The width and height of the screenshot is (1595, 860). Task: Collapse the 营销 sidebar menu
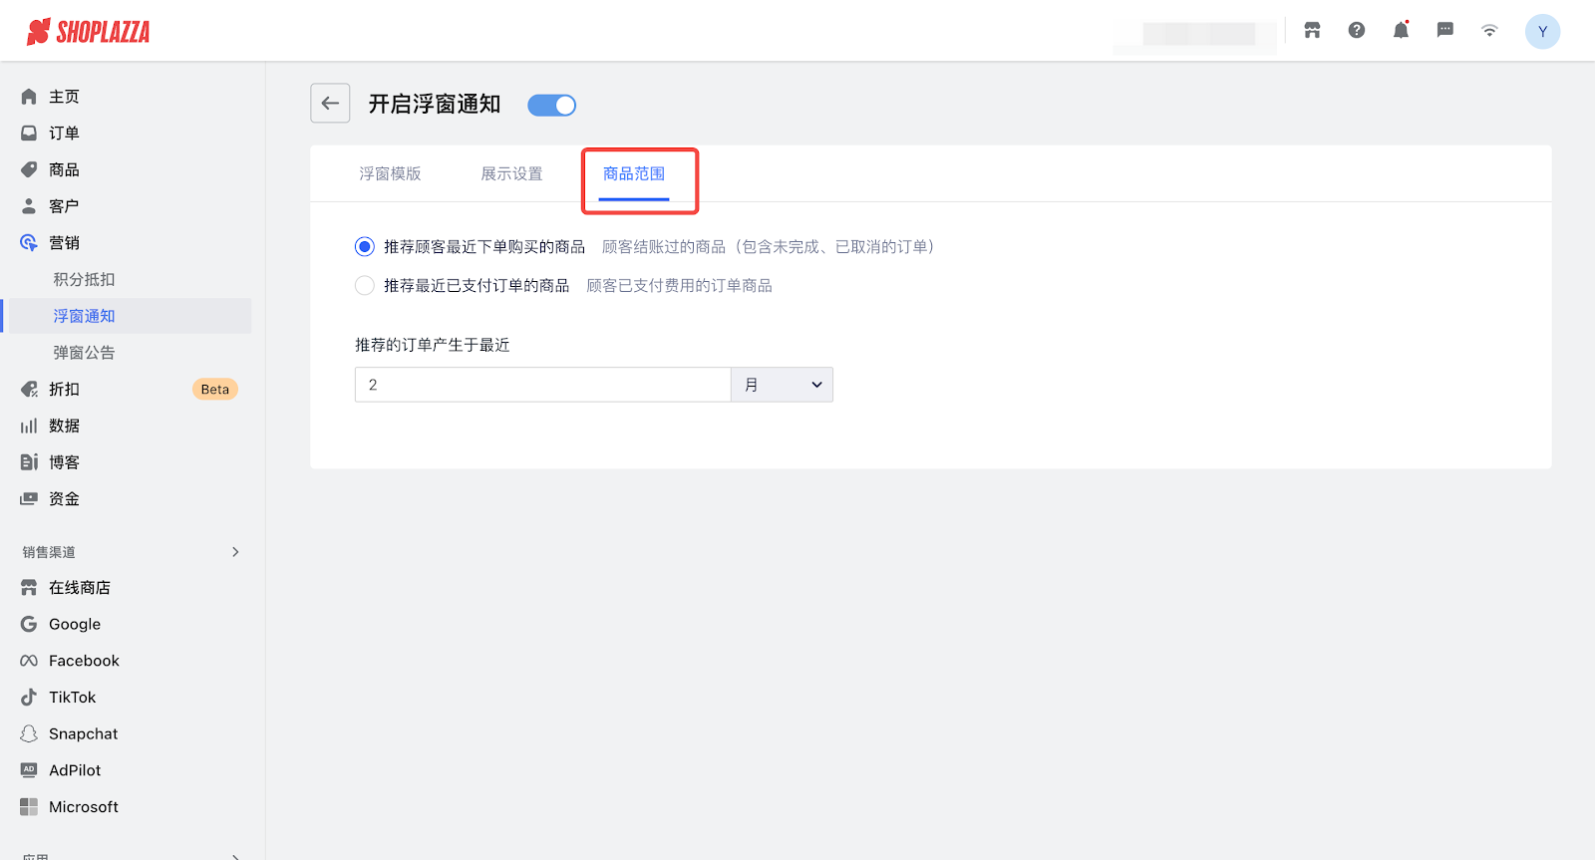64,243
